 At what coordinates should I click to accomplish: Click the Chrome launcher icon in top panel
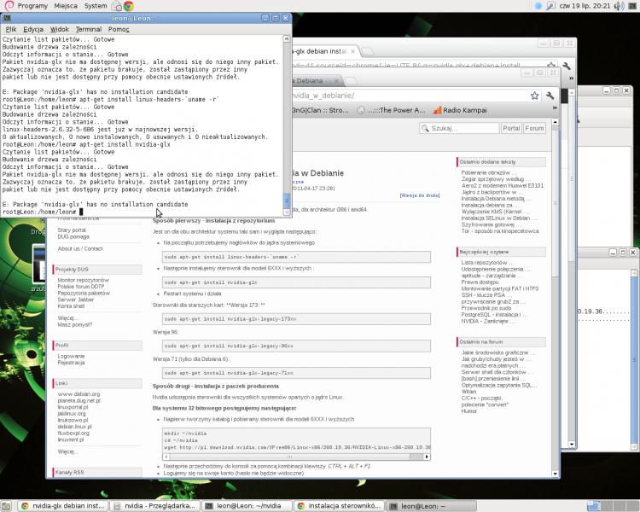[x=130, y=6]
